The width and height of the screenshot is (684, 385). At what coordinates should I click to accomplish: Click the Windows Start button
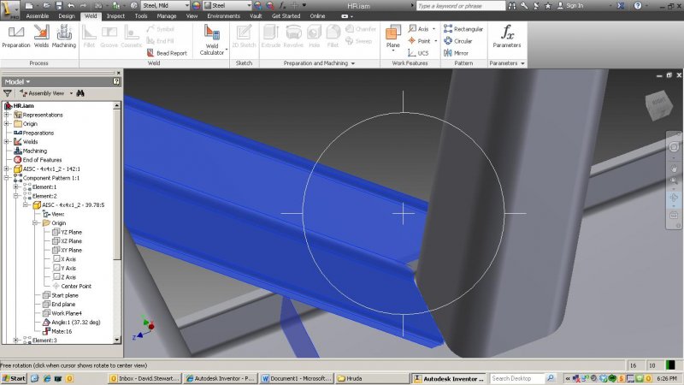[14, 378]
